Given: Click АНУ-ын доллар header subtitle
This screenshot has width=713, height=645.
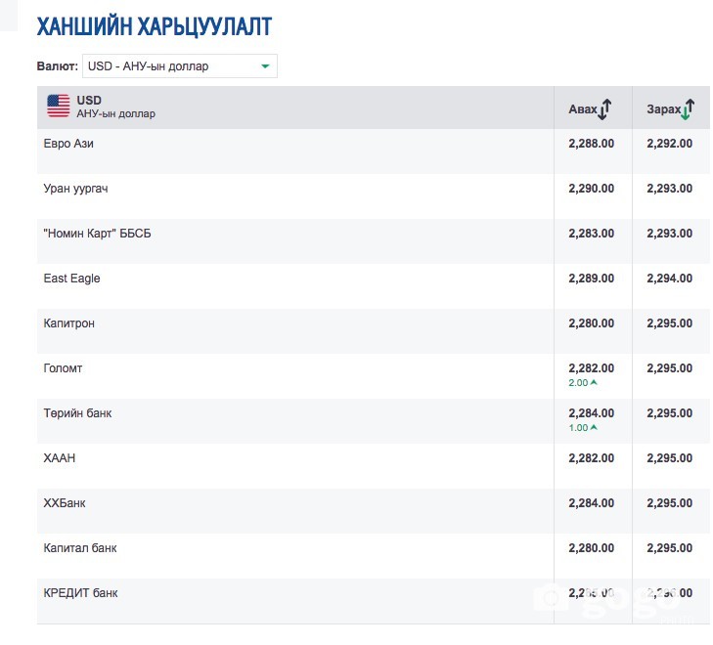Looking at the screenshot, I should tap(116, 113).
